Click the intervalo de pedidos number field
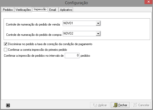Image resolution: width=153 pixels, height=110 pixels. [x=72, y=56]
